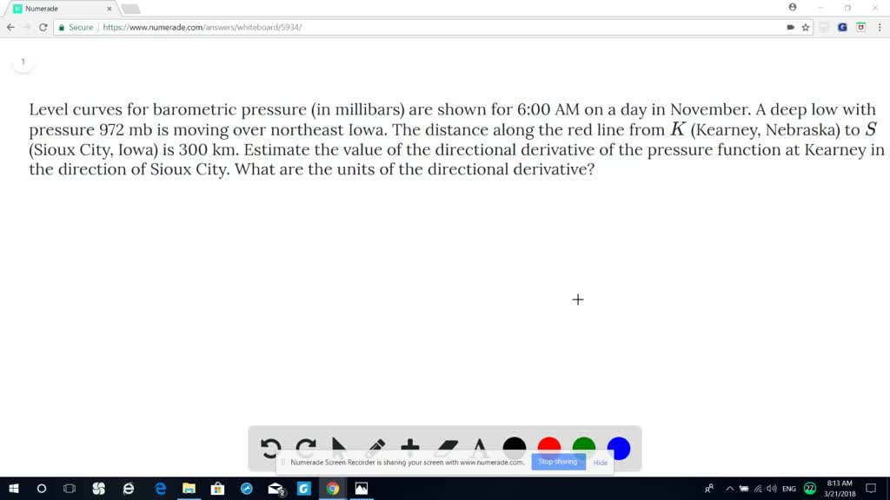Click the camera icon in address bar

(x=790, y=27)
